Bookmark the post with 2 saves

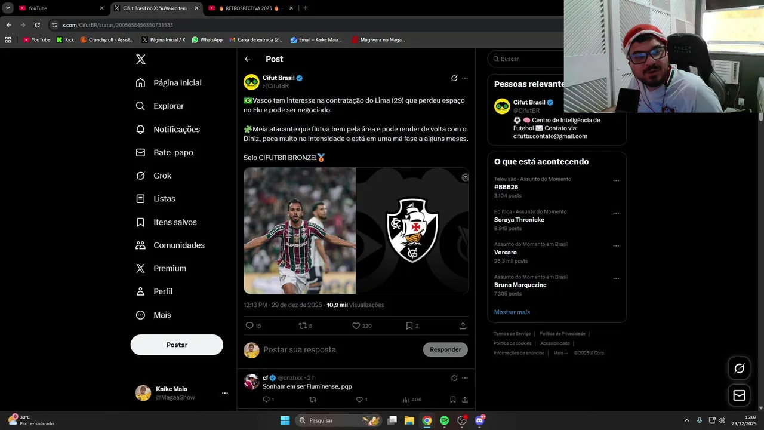[409, 325]
